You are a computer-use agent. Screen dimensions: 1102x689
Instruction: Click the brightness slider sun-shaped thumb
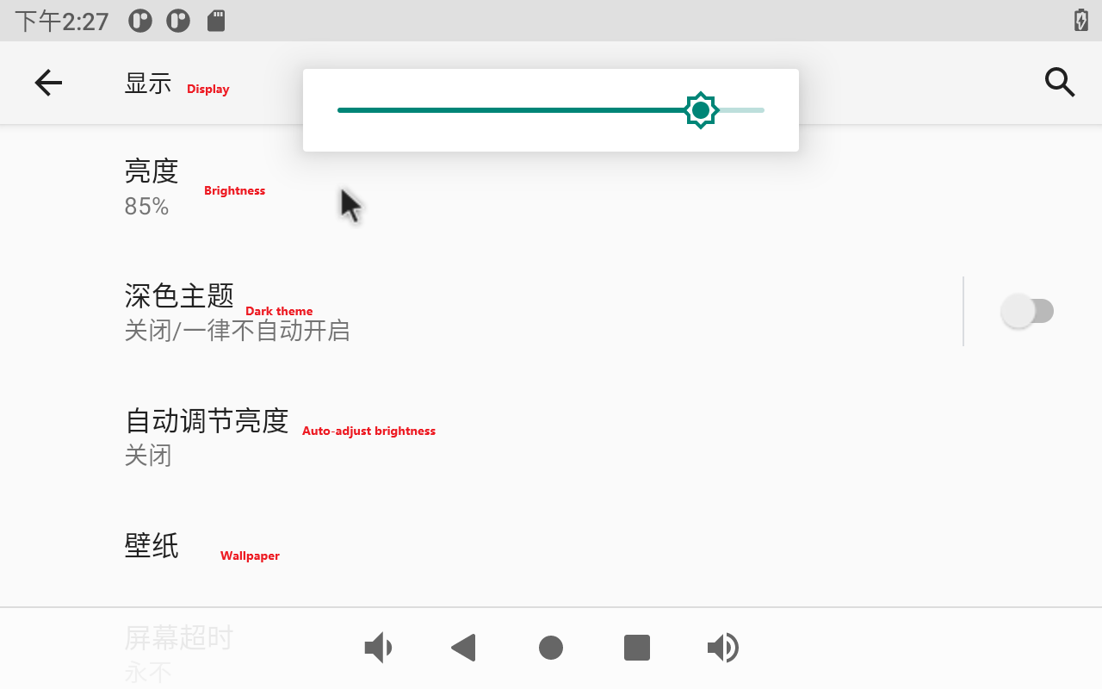701,110
